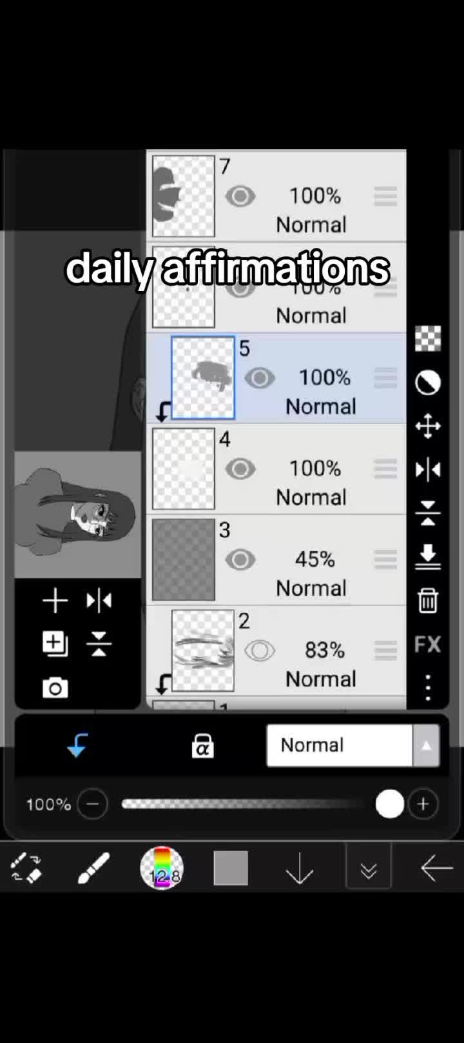
Task: Select layer 5 thumbnail
Action: tap(203, 378)
